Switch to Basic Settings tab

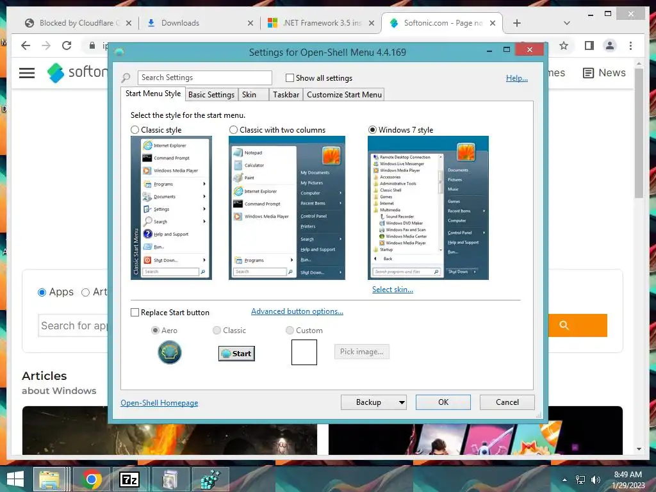[211, 95]
